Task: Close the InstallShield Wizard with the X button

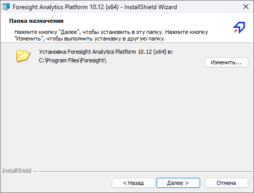Action: coord(246,7)
